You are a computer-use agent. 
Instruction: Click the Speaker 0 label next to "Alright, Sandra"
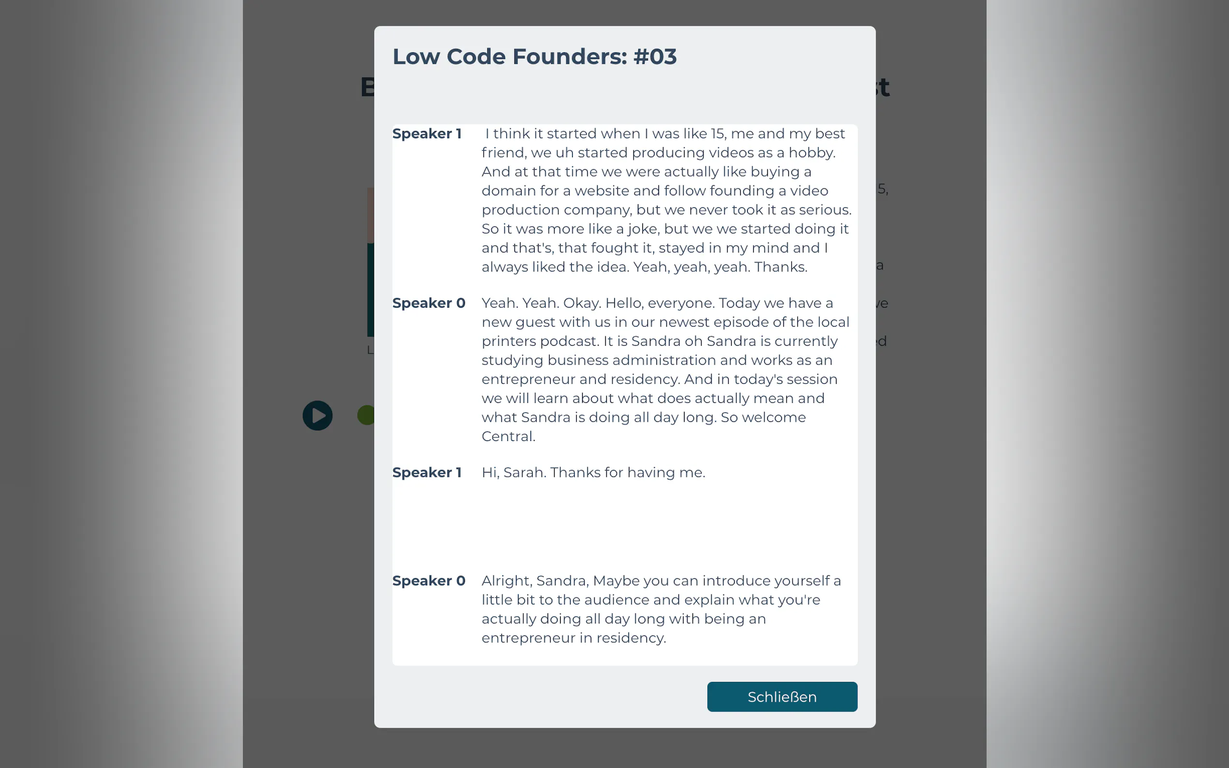click(x=428, y=580)
